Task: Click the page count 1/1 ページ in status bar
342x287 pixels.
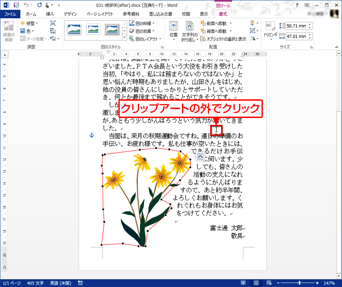Action: coord(12,283)
